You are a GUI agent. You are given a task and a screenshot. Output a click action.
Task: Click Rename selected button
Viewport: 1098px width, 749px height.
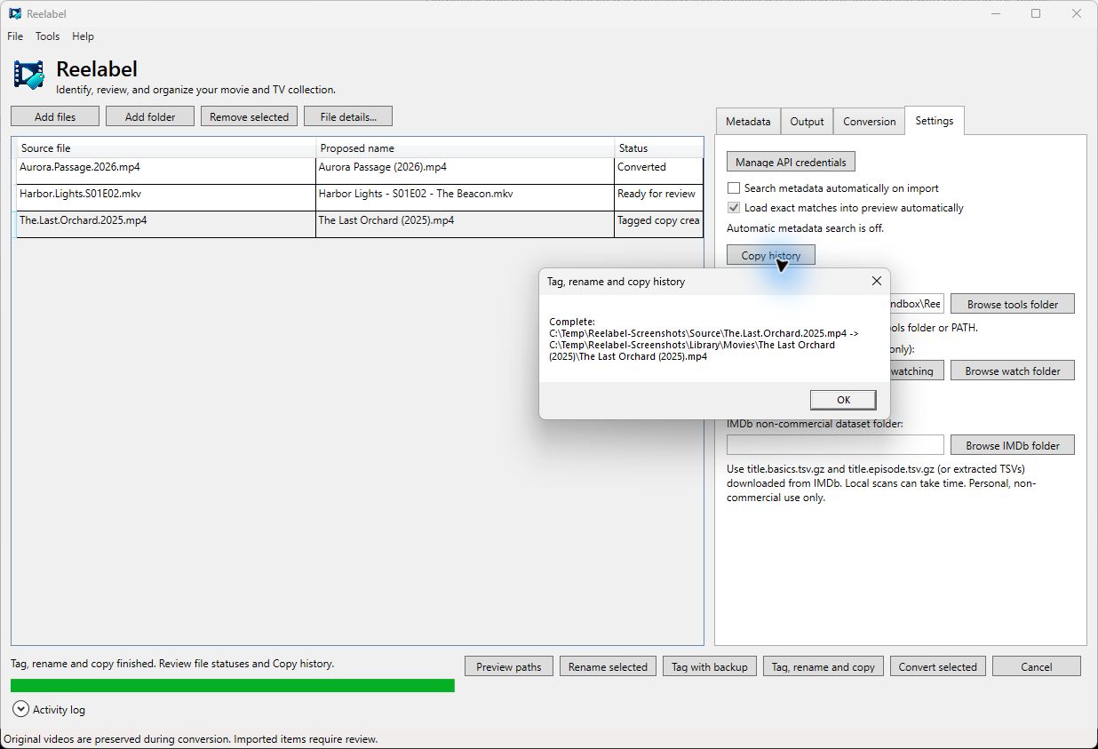pyautogui.click(x=608, y=666)
